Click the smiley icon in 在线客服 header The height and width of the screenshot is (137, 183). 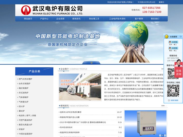tap(166, 37)
